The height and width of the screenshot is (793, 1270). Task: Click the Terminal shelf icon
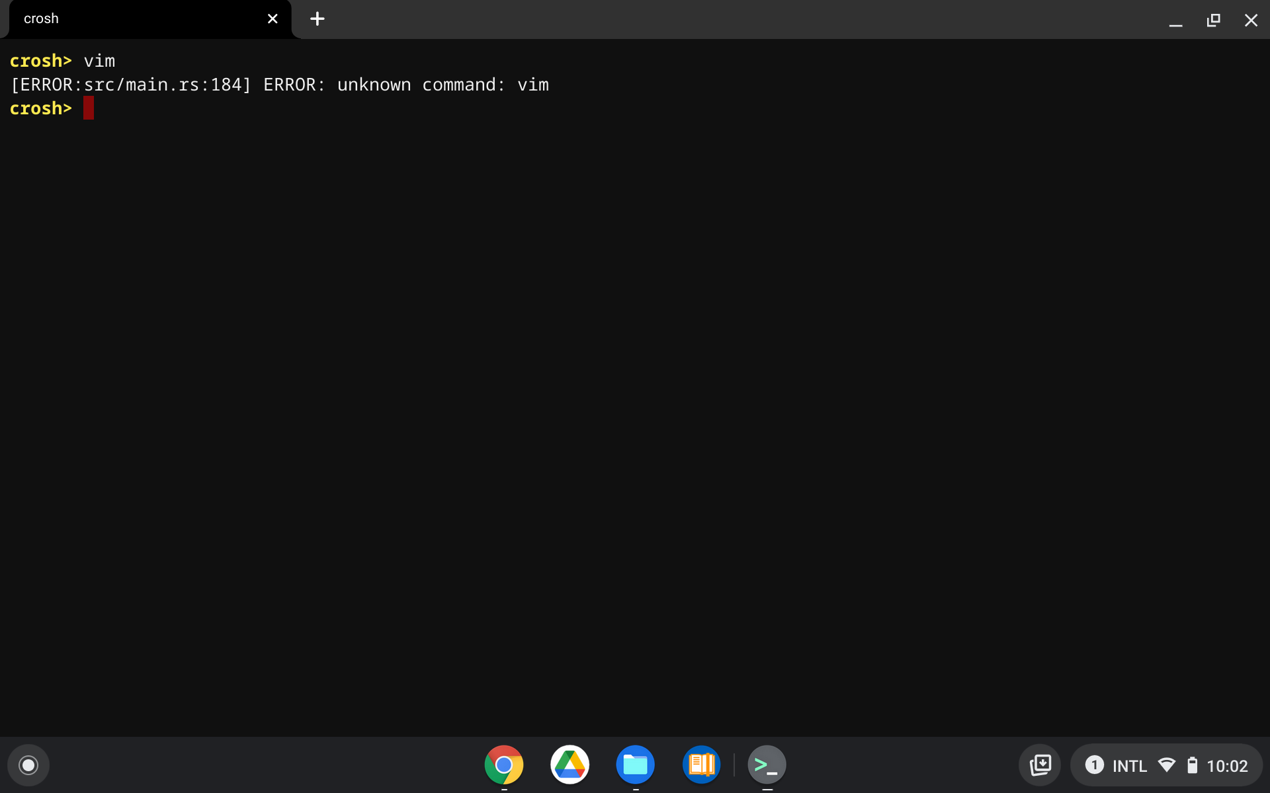(x=767, y=765)
